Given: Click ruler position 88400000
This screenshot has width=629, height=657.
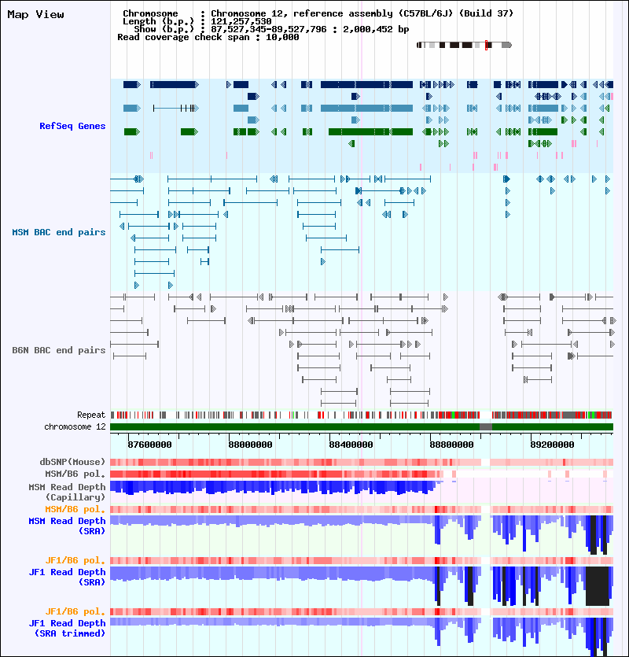Looking at the screenshot, I should [351, 445].
